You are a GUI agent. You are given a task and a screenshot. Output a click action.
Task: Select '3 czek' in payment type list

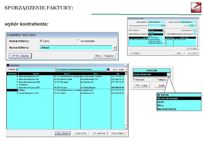point(156,36)
